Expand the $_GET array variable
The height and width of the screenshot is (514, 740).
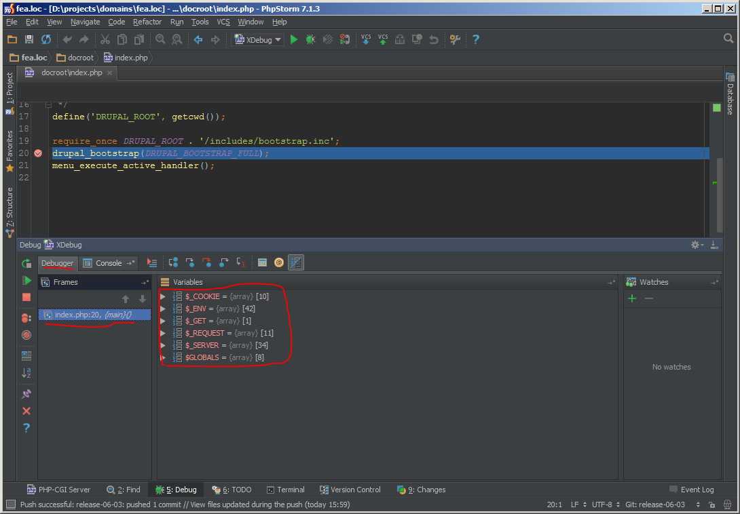pyautogui.click(x=163, y=321)
